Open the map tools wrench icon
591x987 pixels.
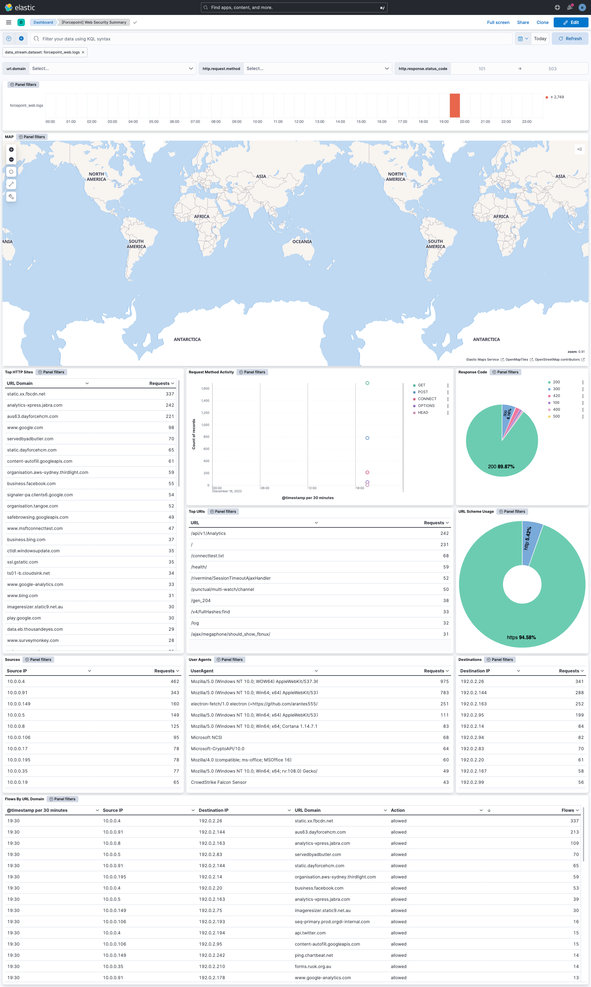point(11,196)
